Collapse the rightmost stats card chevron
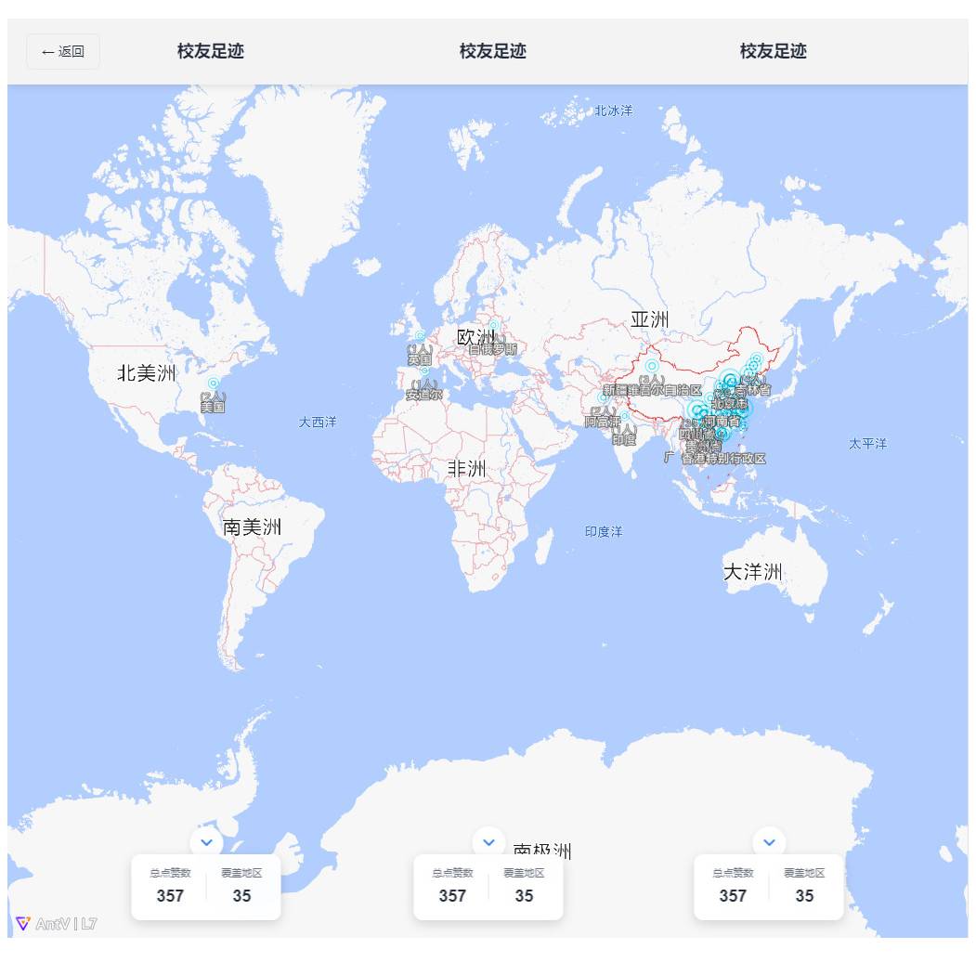The width and height of the screenshot is (976, 962). (769, 842)
